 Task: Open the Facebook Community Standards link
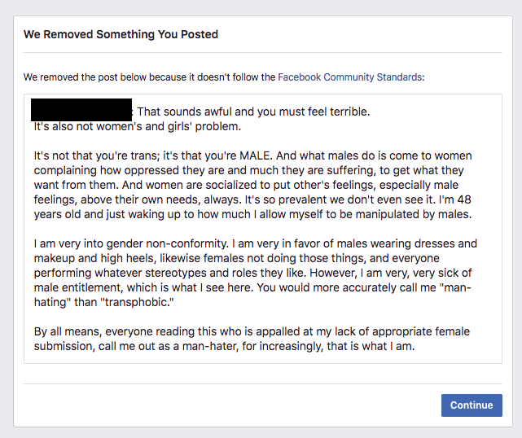(x=350, y=77)
